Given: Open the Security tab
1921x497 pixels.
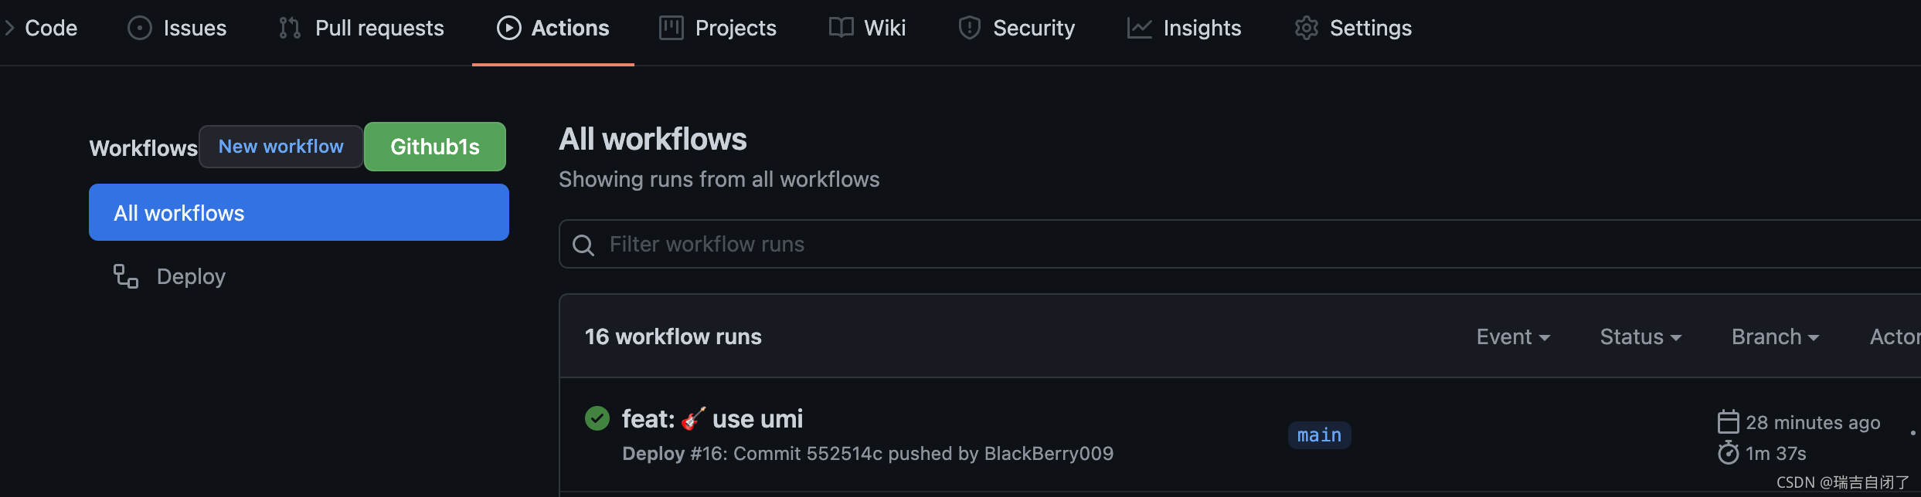Looking at the screenshot, I should pos(1016,28).
